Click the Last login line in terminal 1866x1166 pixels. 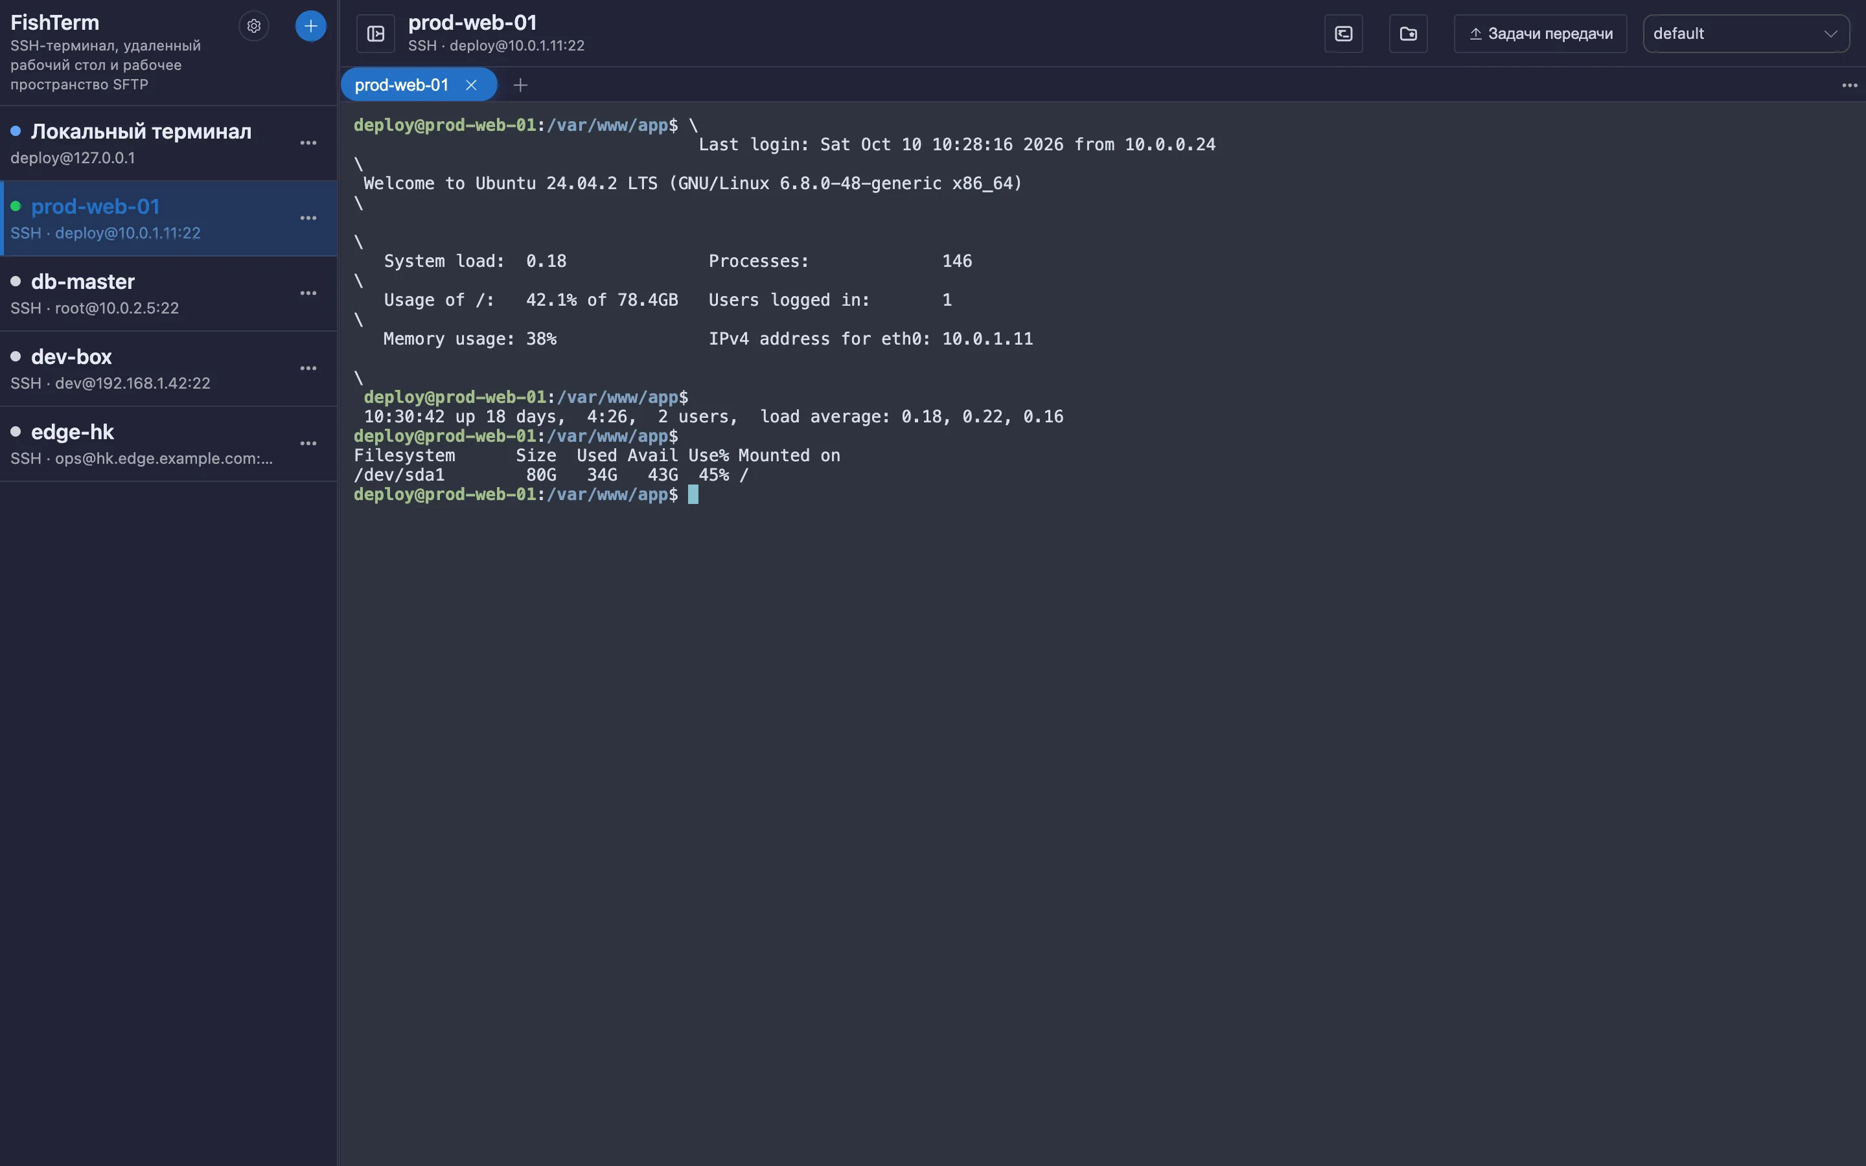coord(956,144)
